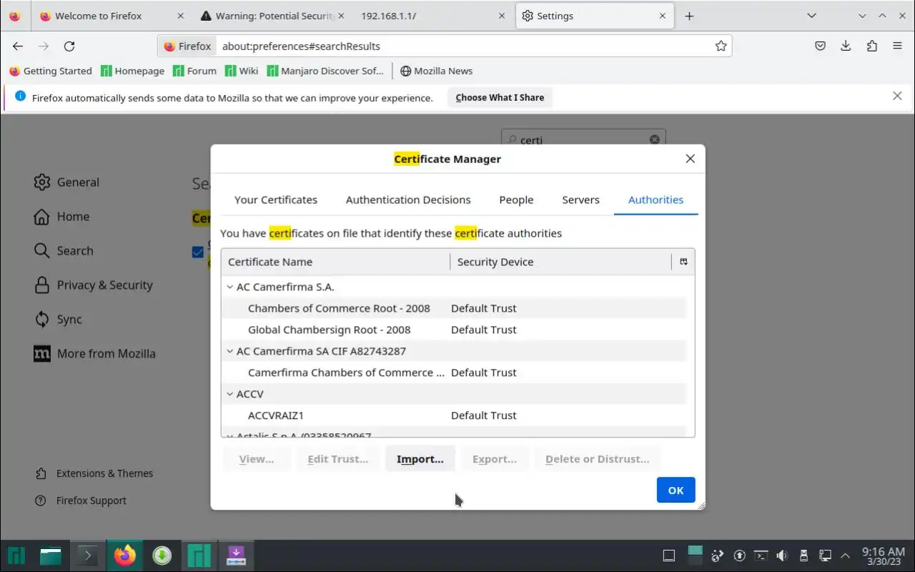Open the Firefox hamburger menu
The width and height of the screenshot is (915, 572).
(x=897, y=46)
